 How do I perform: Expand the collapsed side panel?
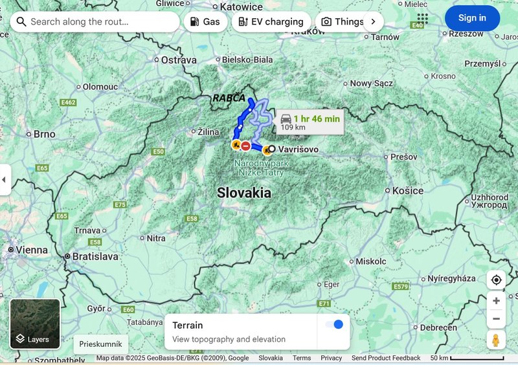5,180
